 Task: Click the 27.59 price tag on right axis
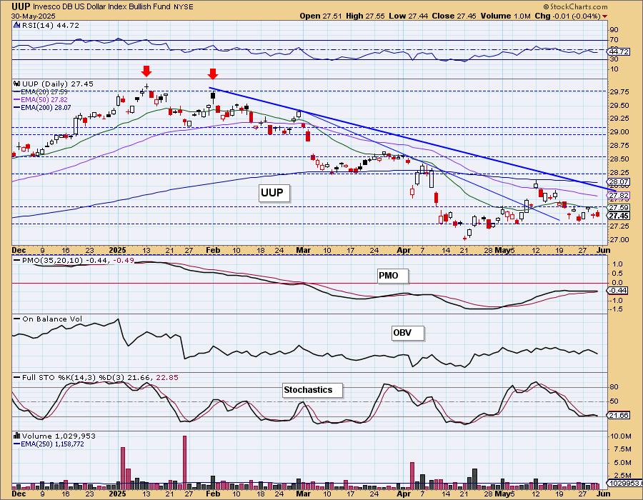[x=619, y=208]
